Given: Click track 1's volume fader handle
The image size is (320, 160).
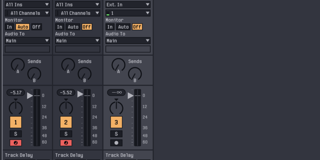Looking at the screenshot, I should tap(30, 95).
